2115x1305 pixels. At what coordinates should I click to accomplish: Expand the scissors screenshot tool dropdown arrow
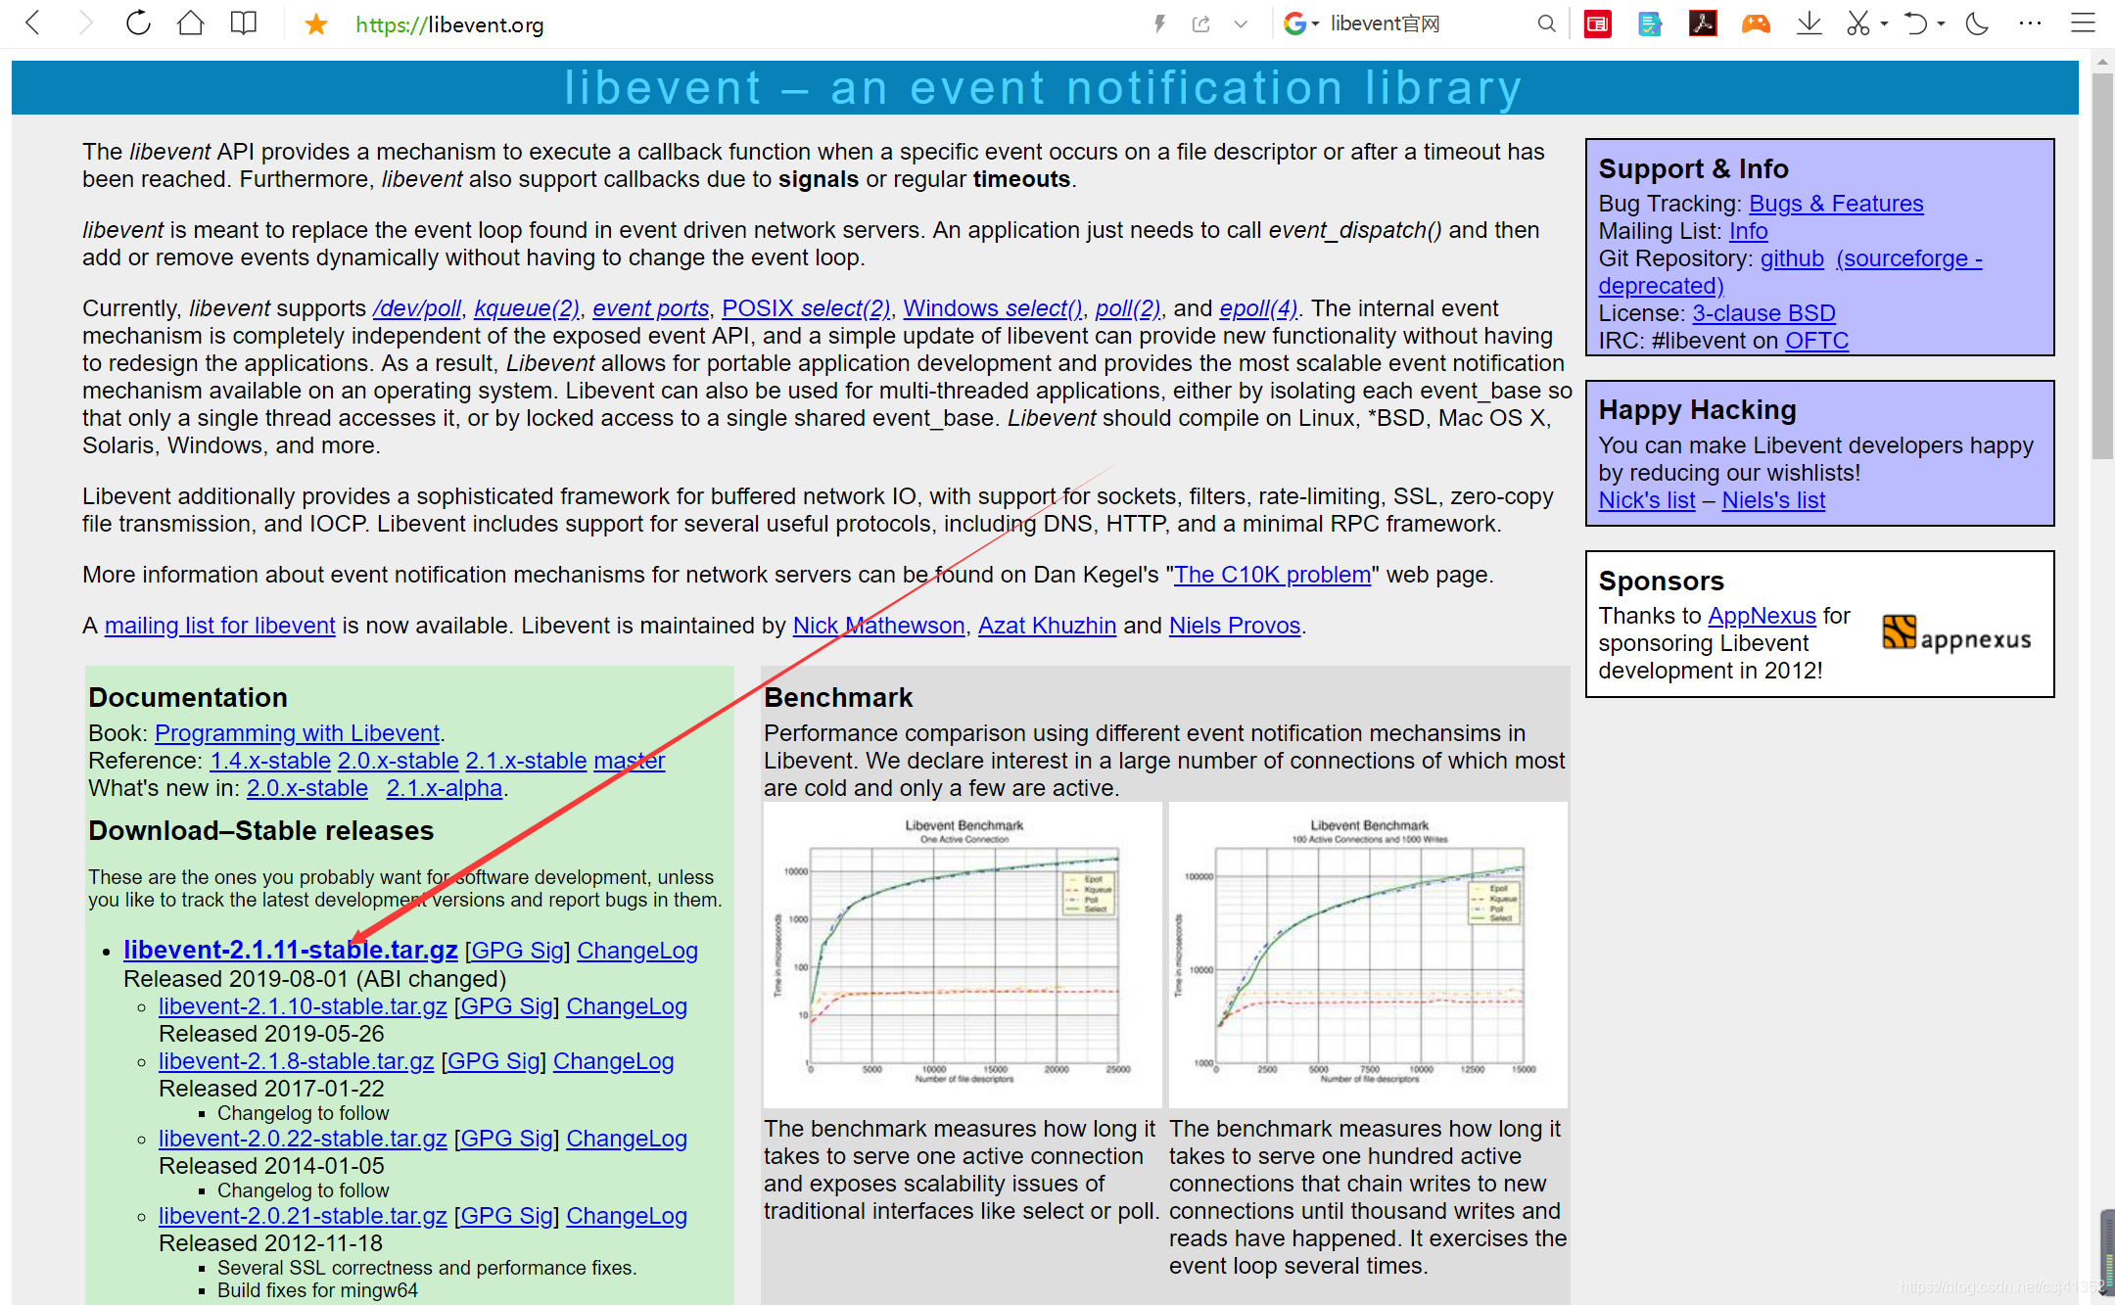(1884, 23)
